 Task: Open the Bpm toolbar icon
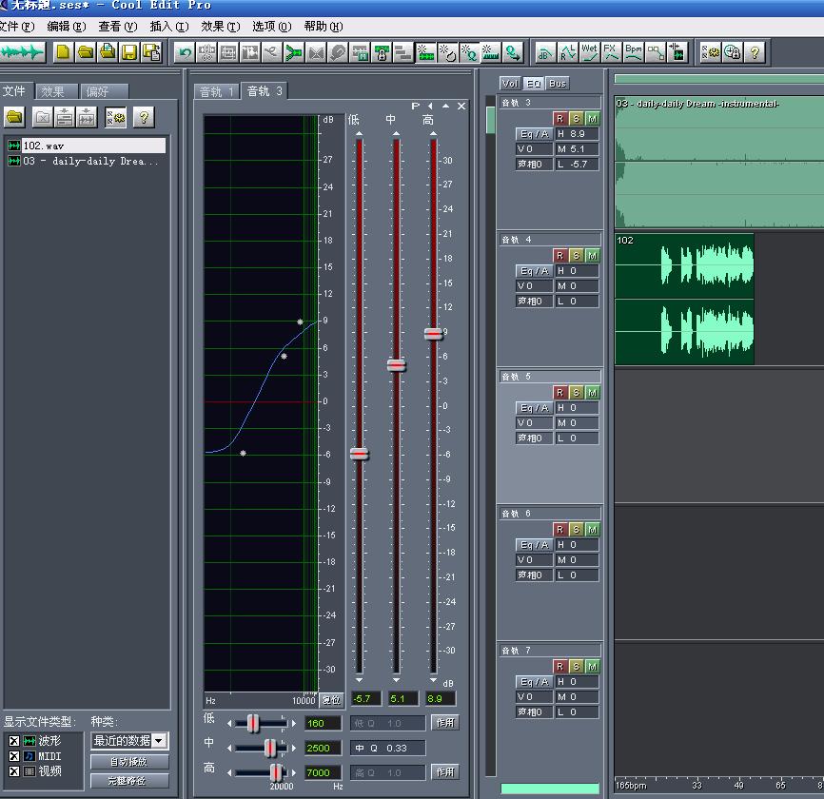click(x=634, y=52)
